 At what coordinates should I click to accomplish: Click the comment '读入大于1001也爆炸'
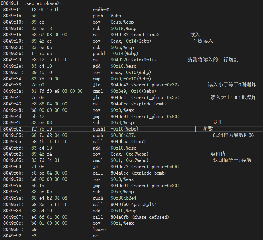tap(233, 97)
